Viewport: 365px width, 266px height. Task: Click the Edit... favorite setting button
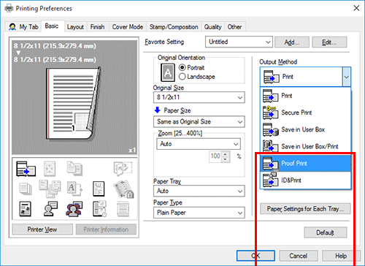pyautogui.click(x=329, y=42)
